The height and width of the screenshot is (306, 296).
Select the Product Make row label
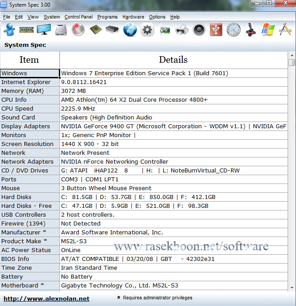click(x=30, y=241)
